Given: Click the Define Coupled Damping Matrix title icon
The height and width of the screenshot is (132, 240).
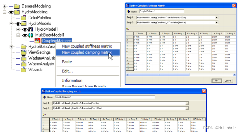Looking at the screenshot, I should [43, 91].
